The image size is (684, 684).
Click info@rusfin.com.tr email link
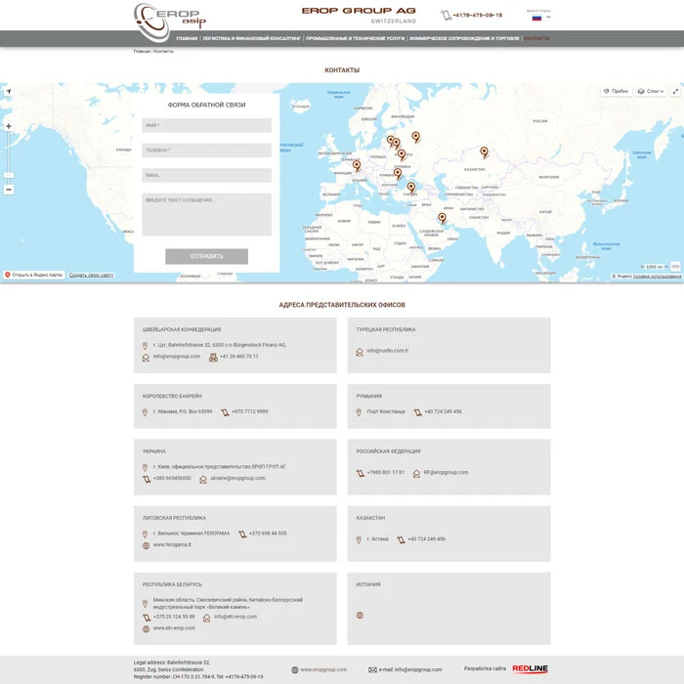point(387,350)
